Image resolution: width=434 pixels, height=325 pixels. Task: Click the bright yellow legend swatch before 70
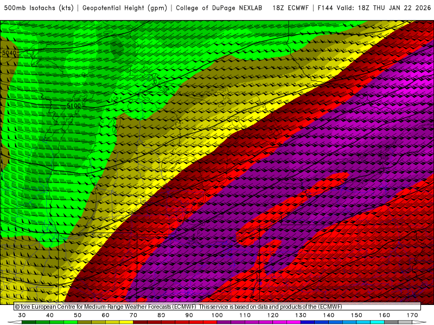pos(126,322)
